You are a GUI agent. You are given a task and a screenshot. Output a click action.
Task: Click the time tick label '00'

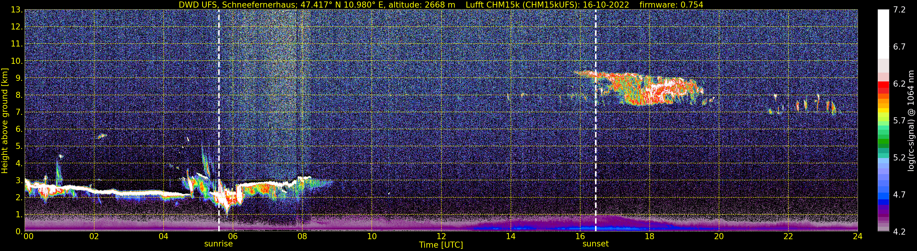(x=29, y=236)
